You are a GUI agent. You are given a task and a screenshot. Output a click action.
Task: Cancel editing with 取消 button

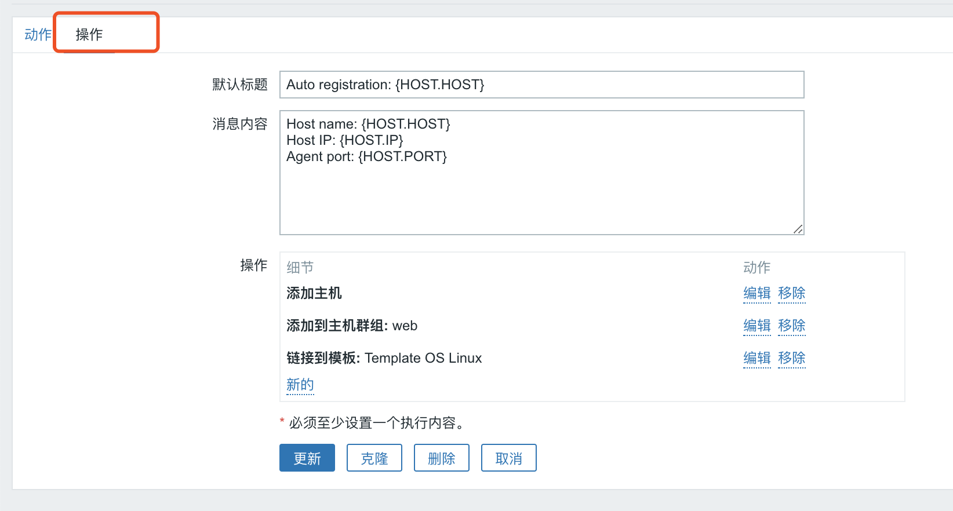coord(509,458)
